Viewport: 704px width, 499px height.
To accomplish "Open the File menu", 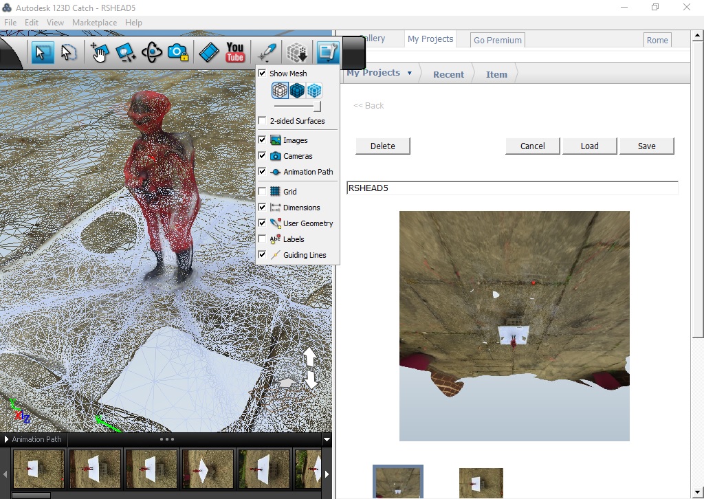I will [10, 23].
